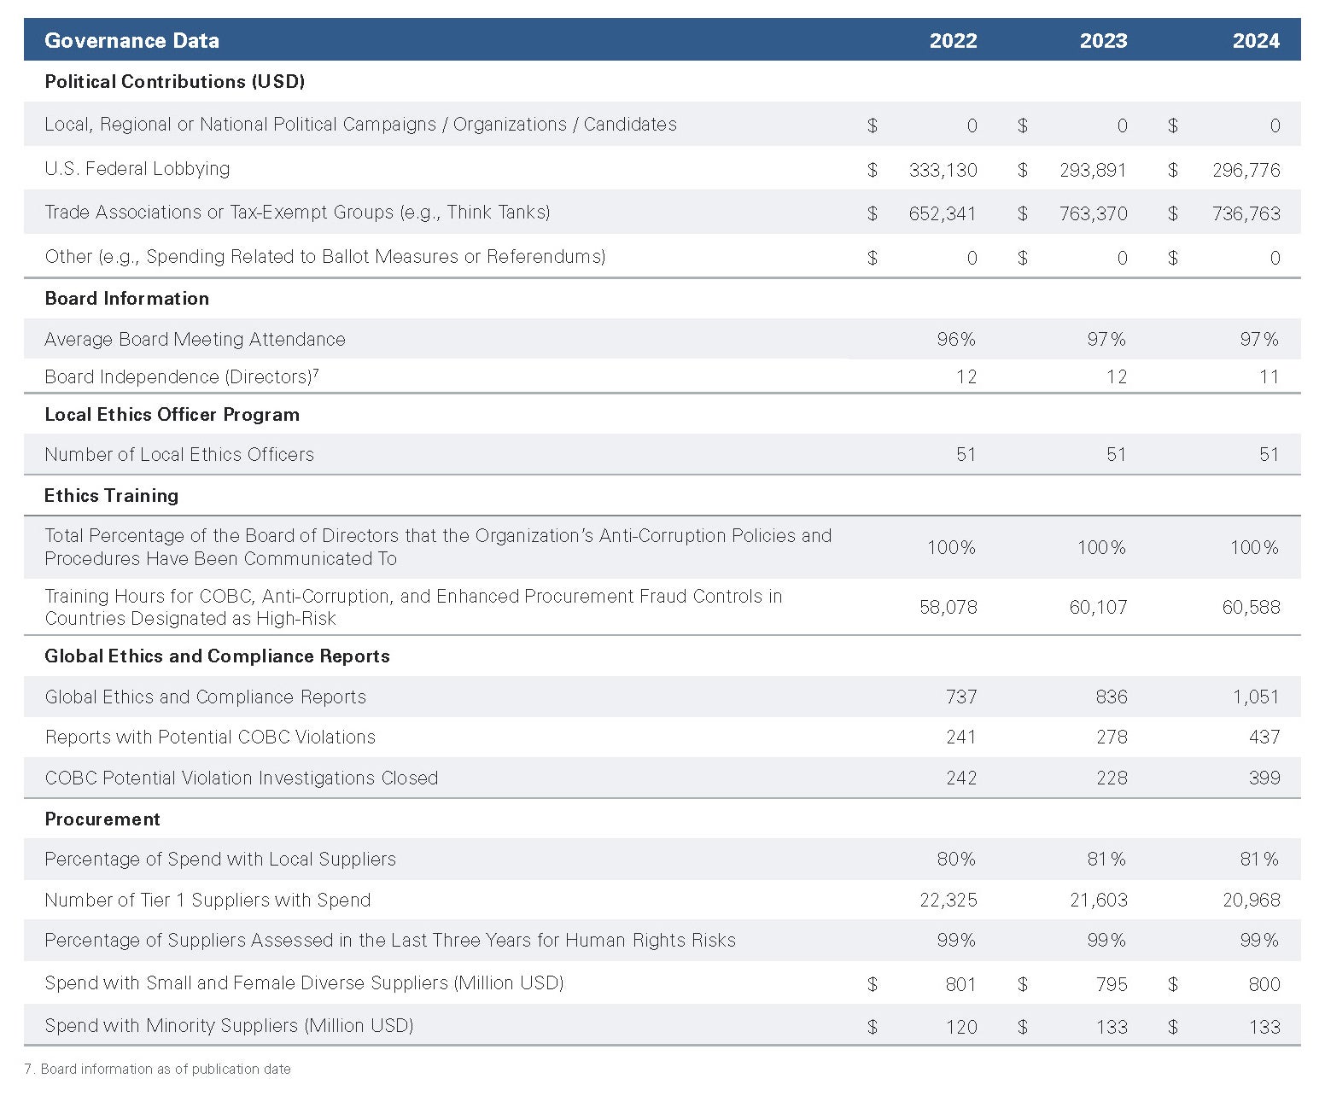Click the Procurement section heading
This screenshot has height=1096, width=1325.
[102, 819]
